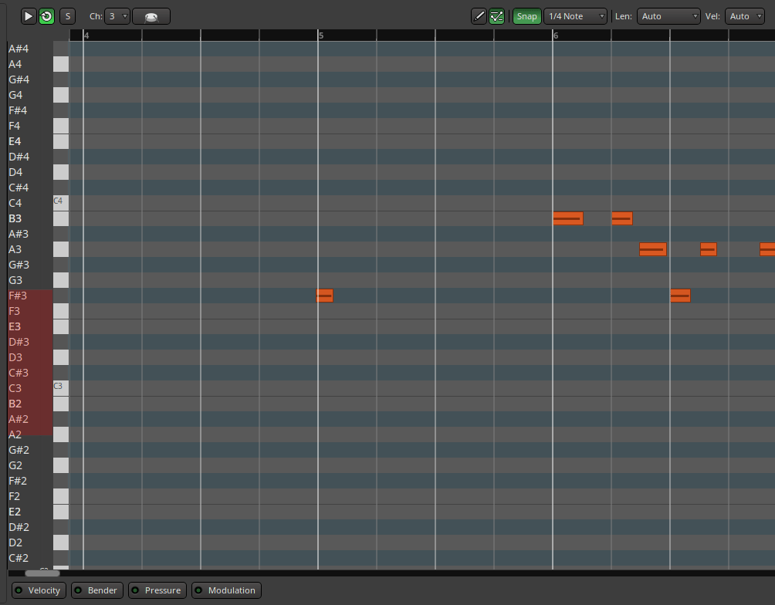Show the Pressure lane
This screenshot has width=775, height=605.
[x=157, y=590]
